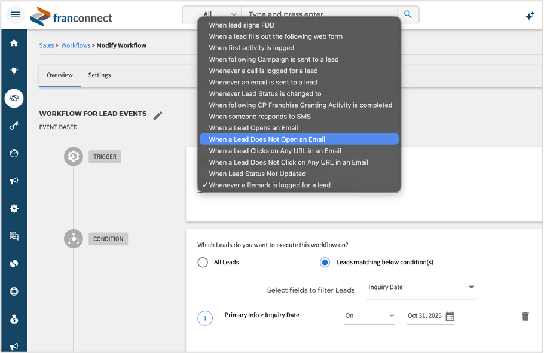Open the handshake Sales sidebar icon
The image size is (544, 353).
[14, 98]
